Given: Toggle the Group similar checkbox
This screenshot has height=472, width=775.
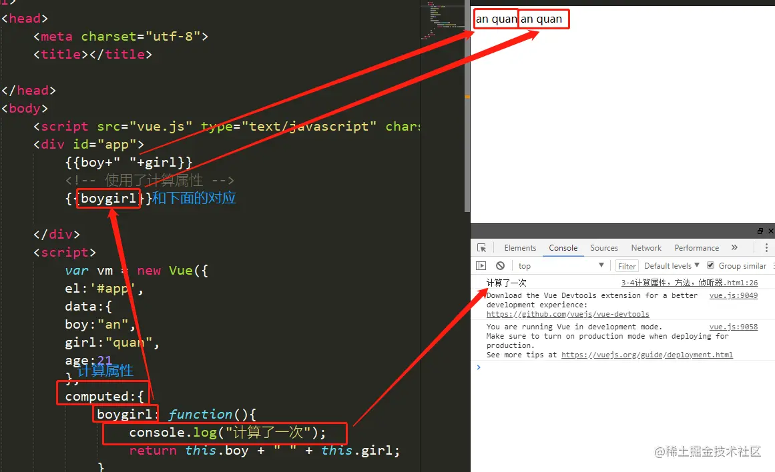Looking at the screenshot, I should (x=710, y=265).
